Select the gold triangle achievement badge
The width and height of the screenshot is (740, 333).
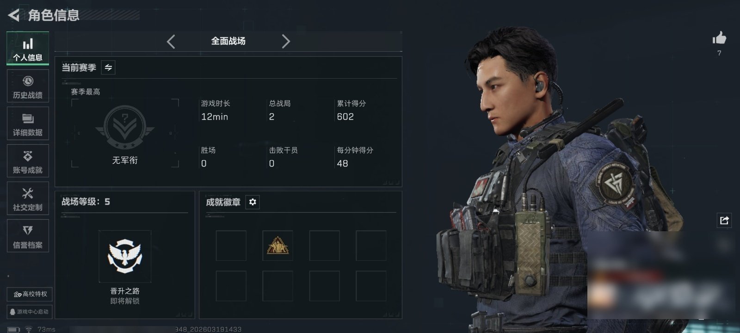277,246
